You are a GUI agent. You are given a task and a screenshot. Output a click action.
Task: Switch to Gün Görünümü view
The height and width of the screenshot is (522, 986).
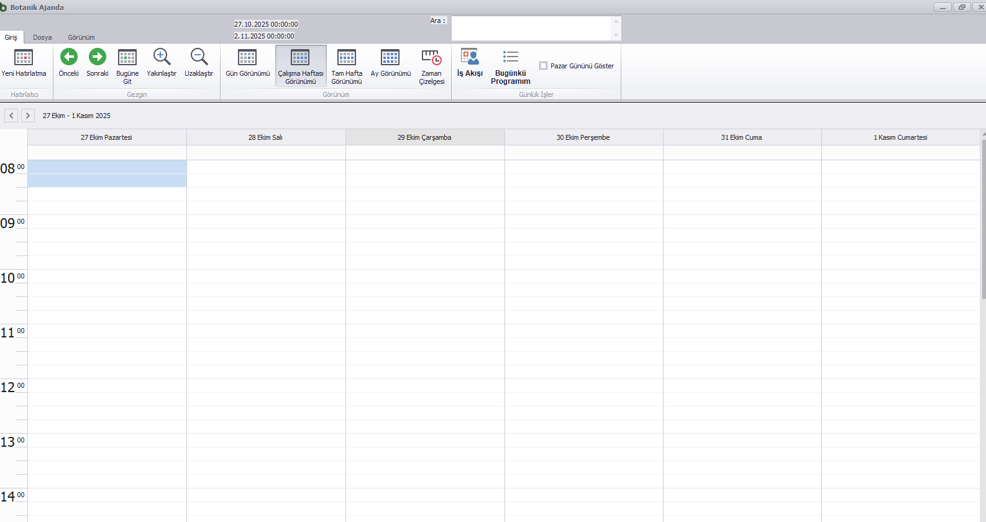(x=247, y=58)
